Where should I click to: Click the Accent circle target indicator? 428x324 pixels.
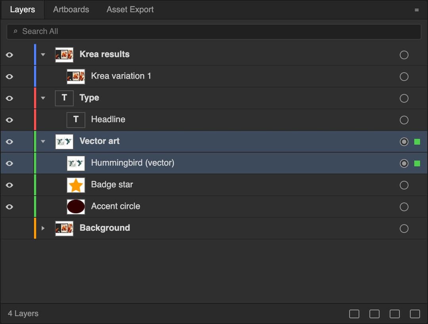point(404,207)
